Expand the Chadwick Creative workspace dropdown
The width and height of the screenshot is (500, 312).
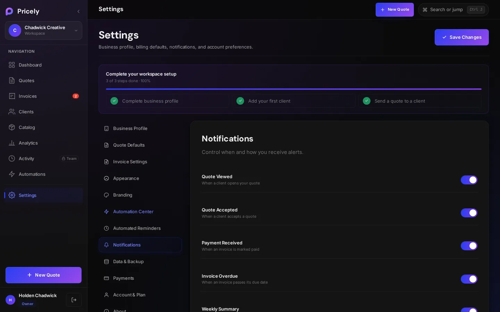43,31
